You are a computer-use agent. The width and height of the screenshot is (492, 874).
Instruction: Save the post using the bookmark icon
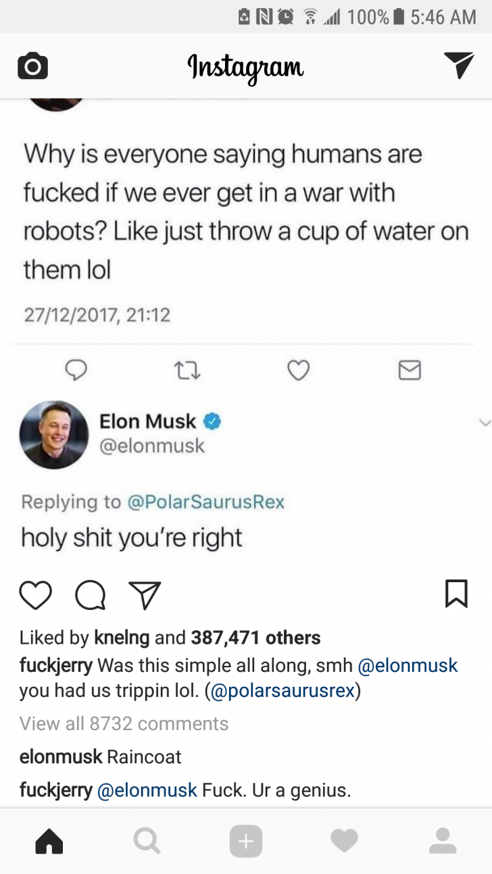[x=456, y=594]
